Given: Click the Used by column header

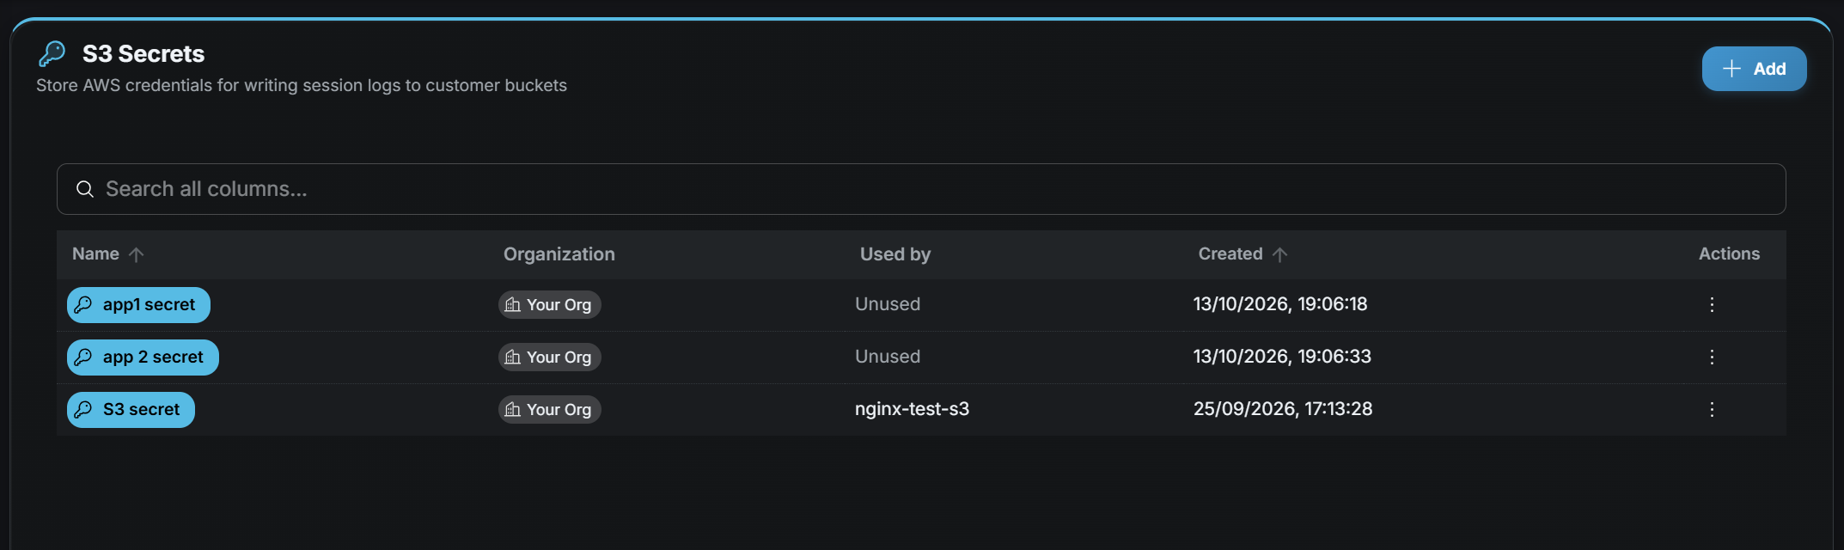Looking at the screenshot, I should click(895, 254).
